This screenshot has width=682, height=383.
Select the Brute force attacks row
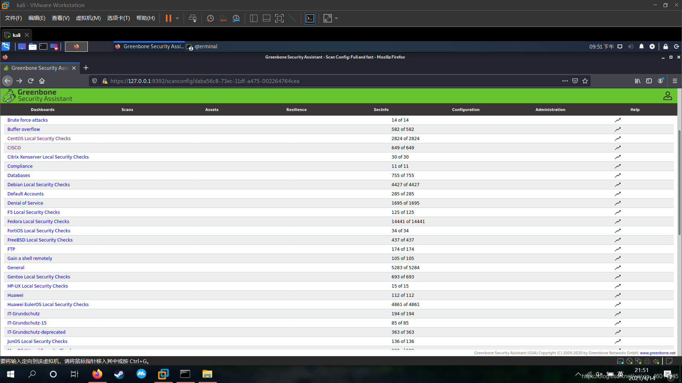27,120
